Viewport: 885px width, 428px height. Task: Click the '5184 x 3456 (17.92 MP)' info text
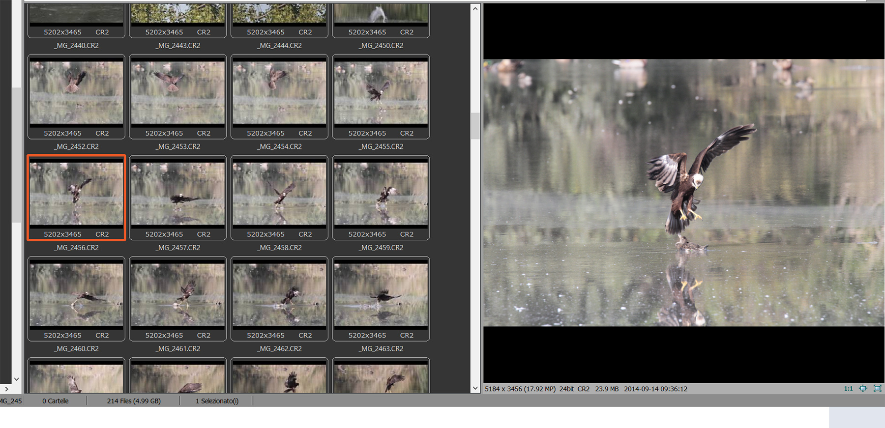point(520,389)
